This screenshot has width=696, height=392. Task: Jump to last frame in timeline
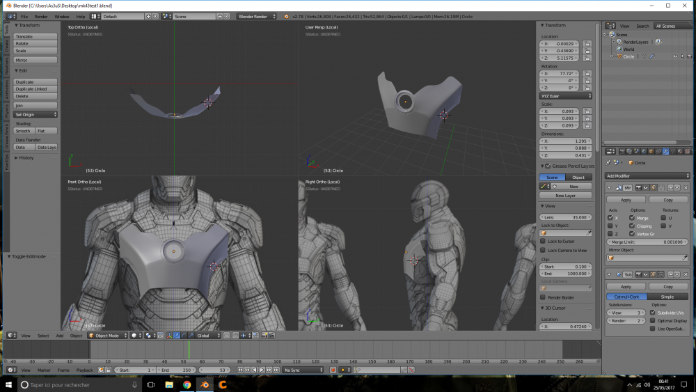[276, 370]
